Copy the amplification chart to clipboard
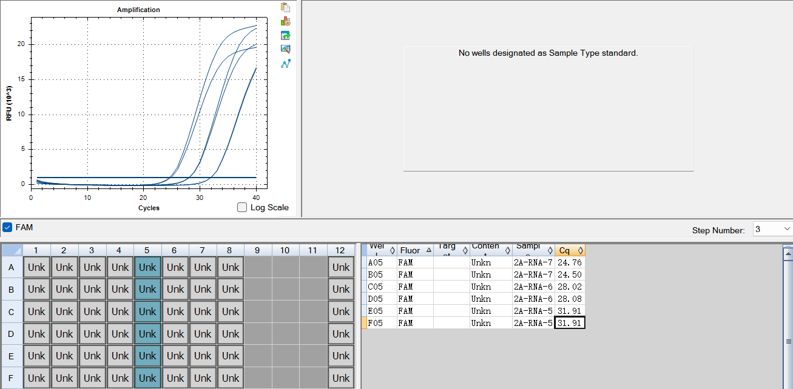 point(285,7)
